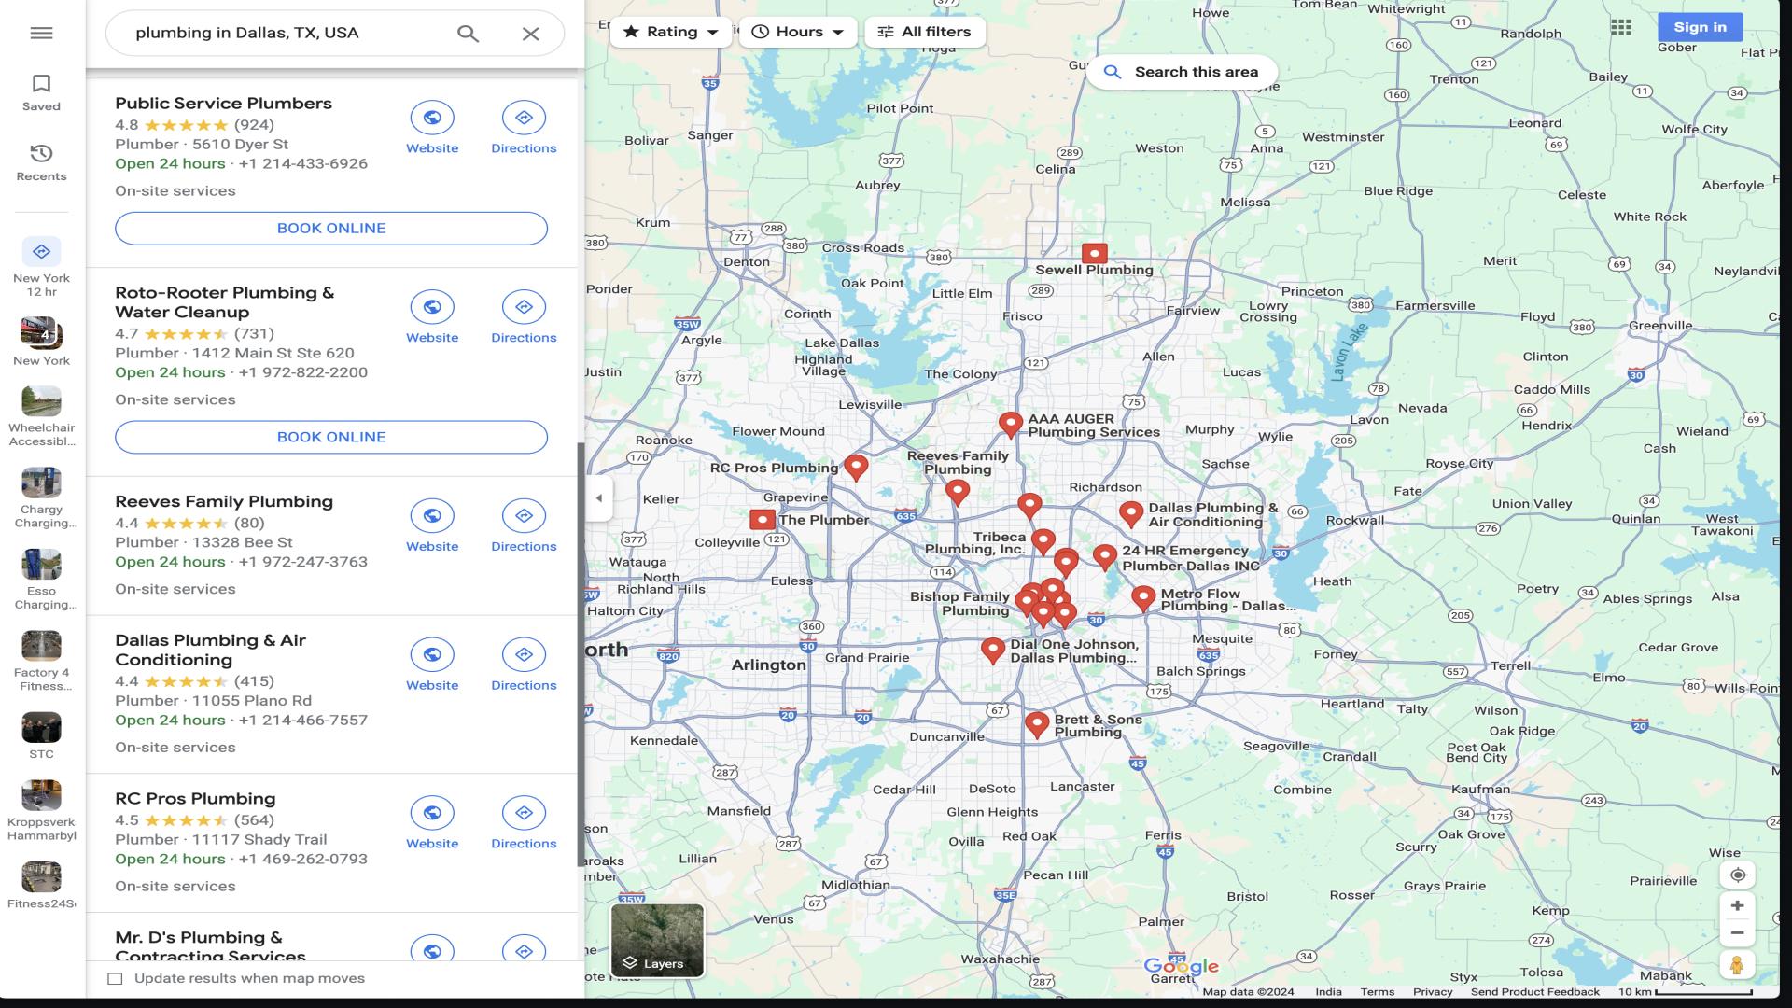Click the 24 HR Emergency Plumber map pin
Screen dimensions: 1792x1008
pyautogui.click(x=1105, y=557)
